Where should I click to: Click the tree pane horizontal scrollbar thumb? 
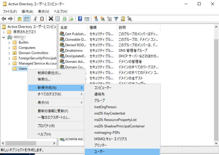pyautogui.click(x=21, y=143)
